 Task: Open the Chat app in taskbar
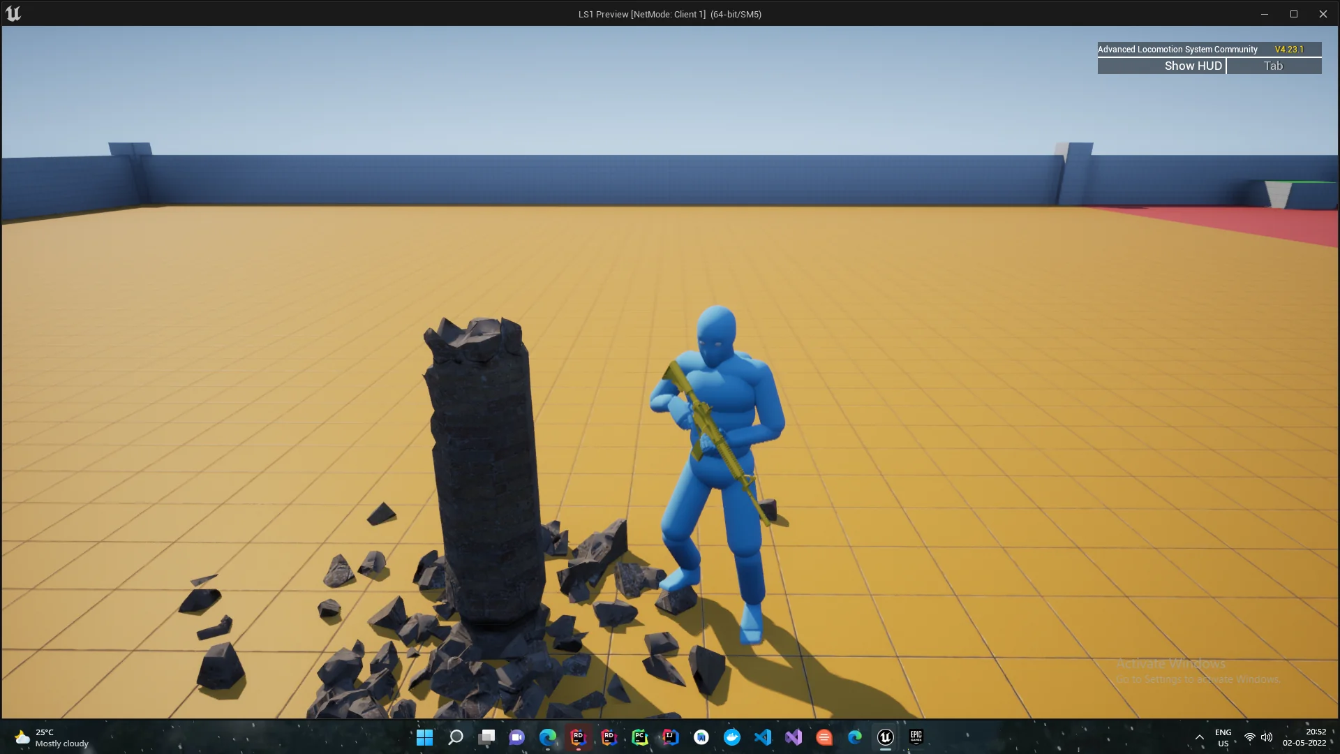click(x=517, y=737)
